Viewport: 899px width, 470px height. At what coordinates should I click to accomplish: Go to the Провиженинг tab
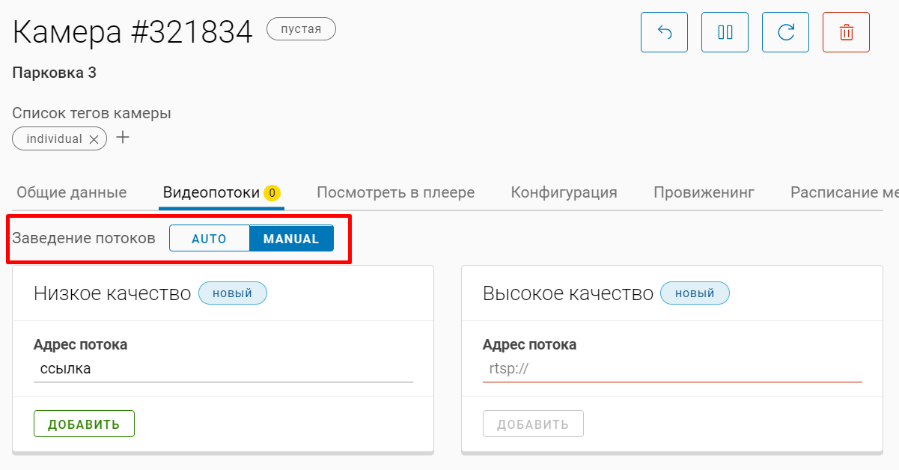704,192
